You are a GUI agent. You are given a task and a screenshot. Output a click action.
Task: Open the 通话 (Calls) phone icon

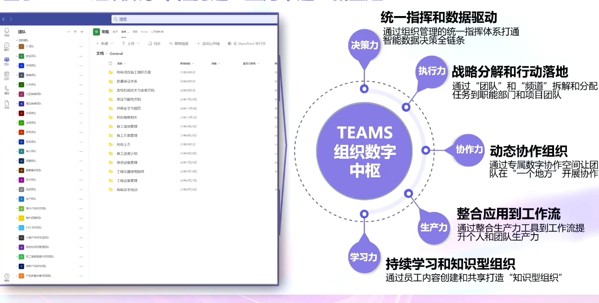pyautogui.click(x=6, y=88)
